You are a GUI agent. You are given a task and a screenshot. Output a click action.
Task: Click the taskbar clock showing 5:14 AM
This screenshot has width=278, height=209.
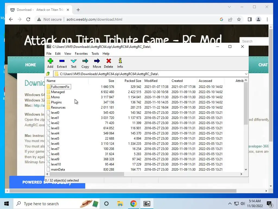(255, 204)
